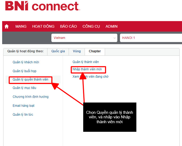Expand the Vietnam country dropdown
Screen dimensions: 182x146
84,38
